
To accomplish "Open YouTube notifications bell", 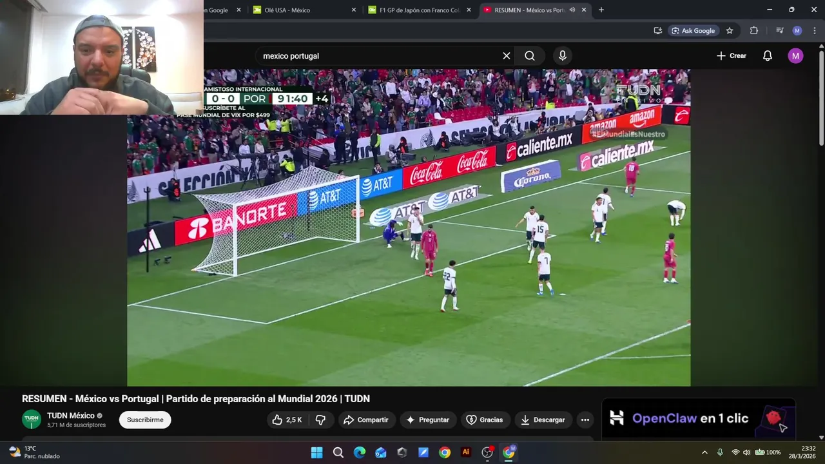I will coord(767,56).
